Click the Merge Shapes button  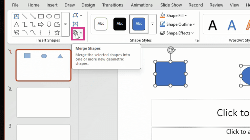pos(78,33)
